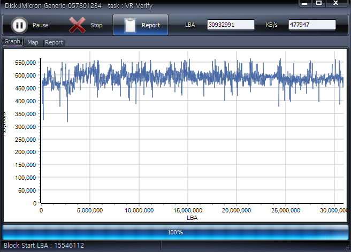Maximize the disk verify window
Screen dimensions: 351x252
(319, 3)
